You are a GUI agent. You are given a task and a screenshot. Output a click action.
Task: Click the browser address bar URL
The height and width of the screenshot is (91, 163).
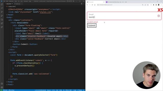tap(106, 5)
